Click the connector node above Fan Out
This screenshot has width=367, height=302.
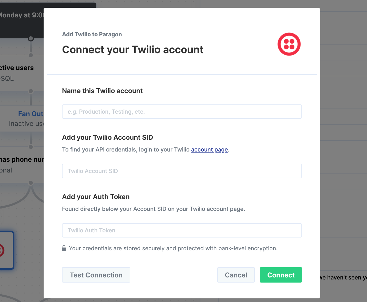point(31,91)
